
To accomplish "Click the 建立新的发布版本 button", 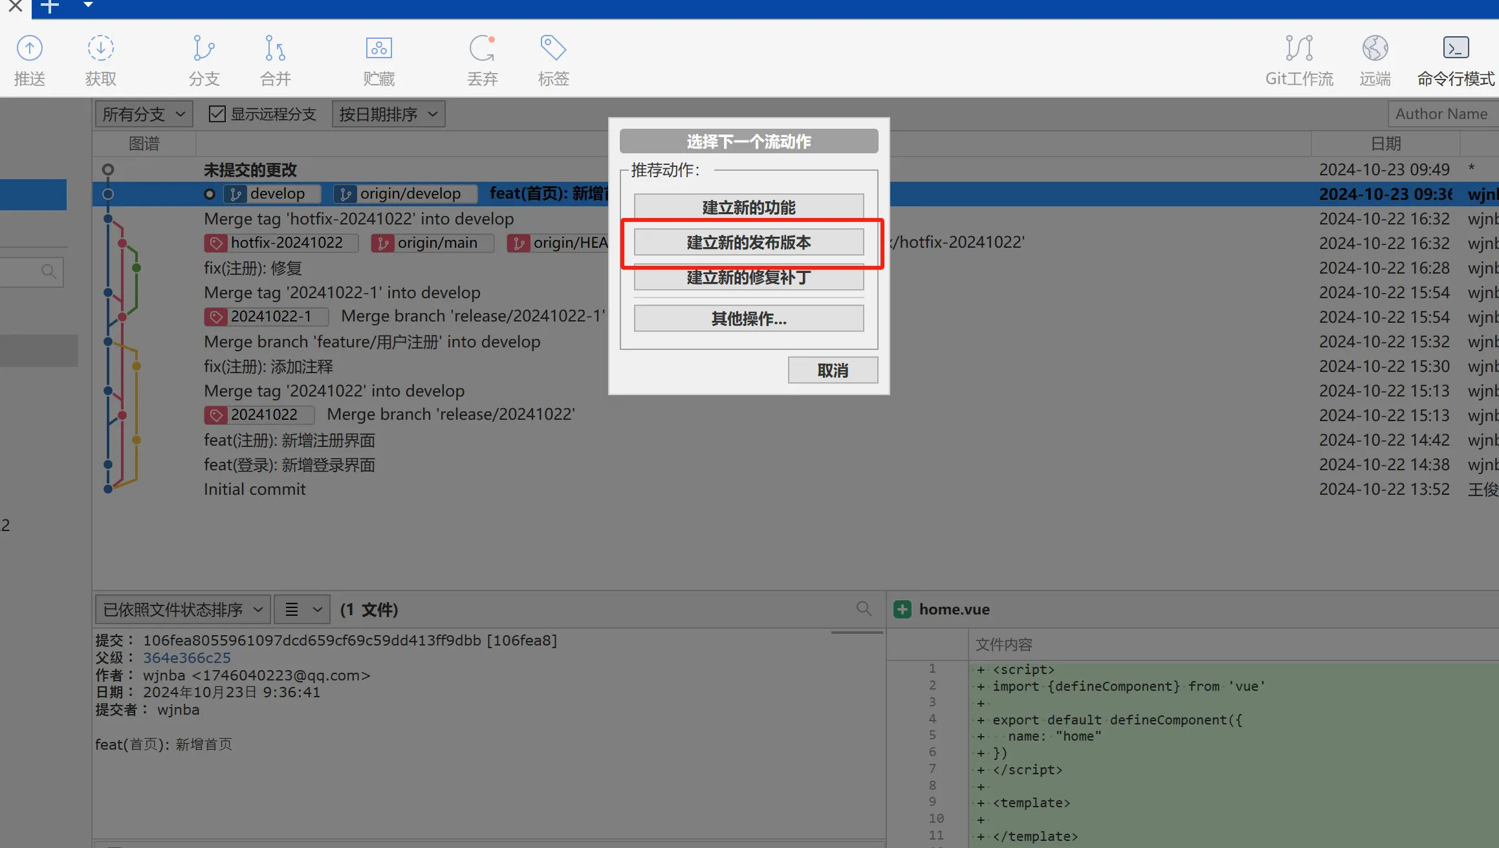I will [749, 243].
